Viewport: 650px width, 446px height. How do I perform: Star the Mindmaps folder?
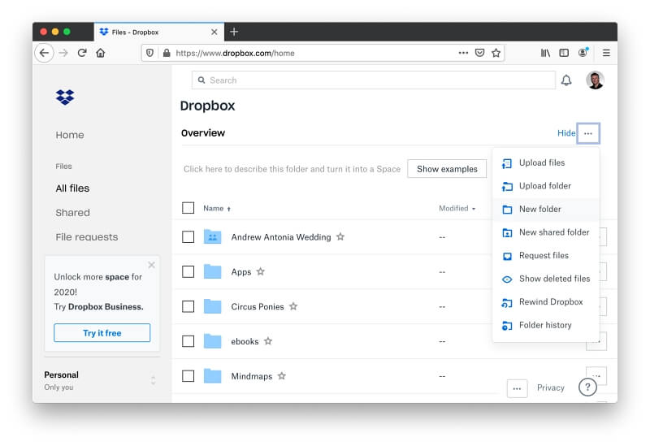coord(282,376)
